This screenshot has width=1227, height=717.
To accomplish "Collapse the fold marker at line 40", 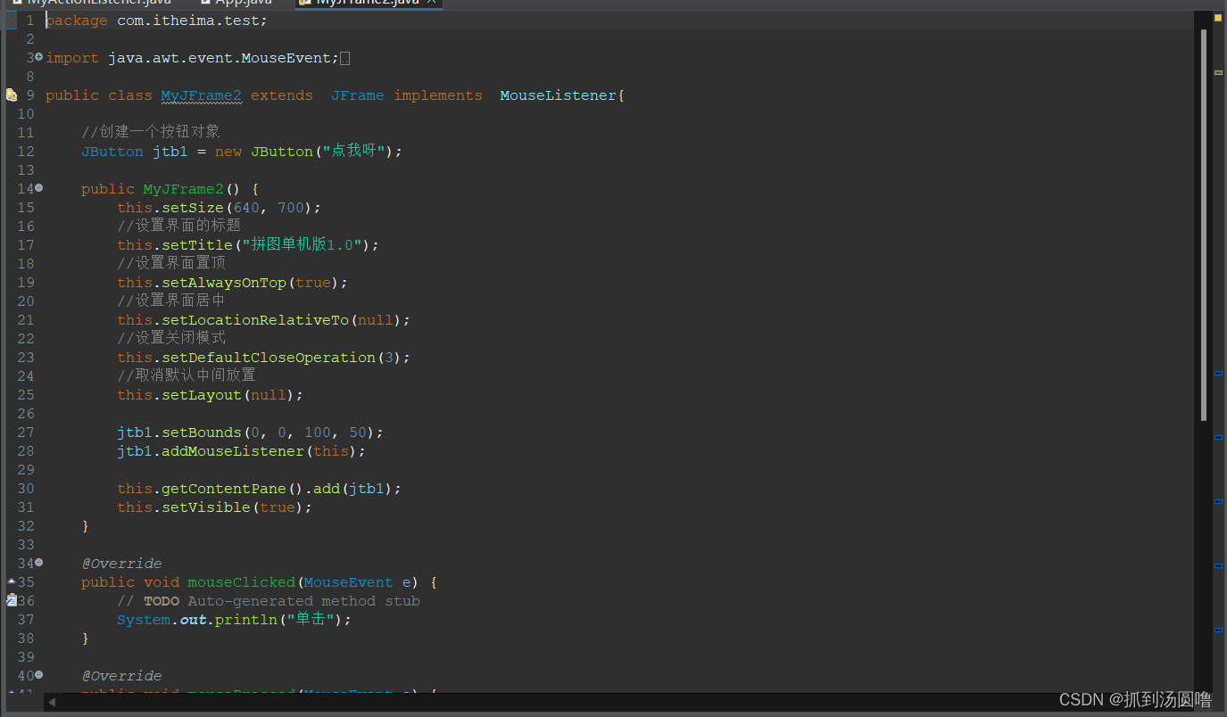I will tap(38, 675).
